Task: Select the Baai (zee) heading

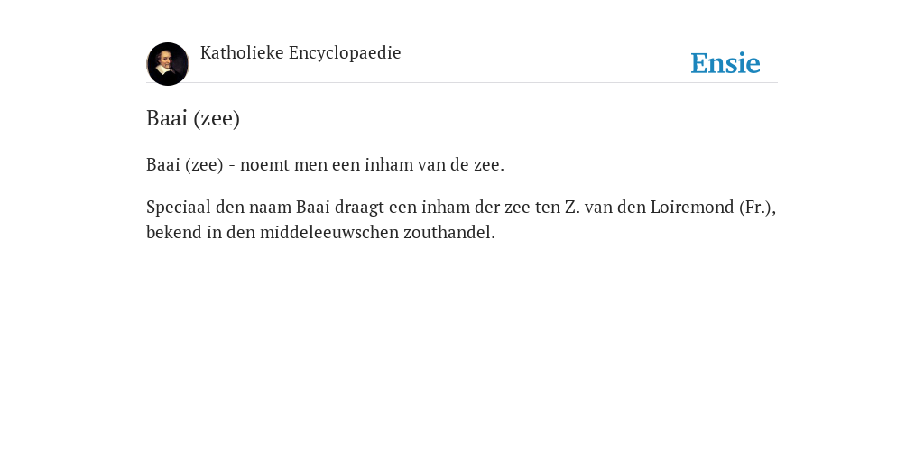Action: point(193,118)
